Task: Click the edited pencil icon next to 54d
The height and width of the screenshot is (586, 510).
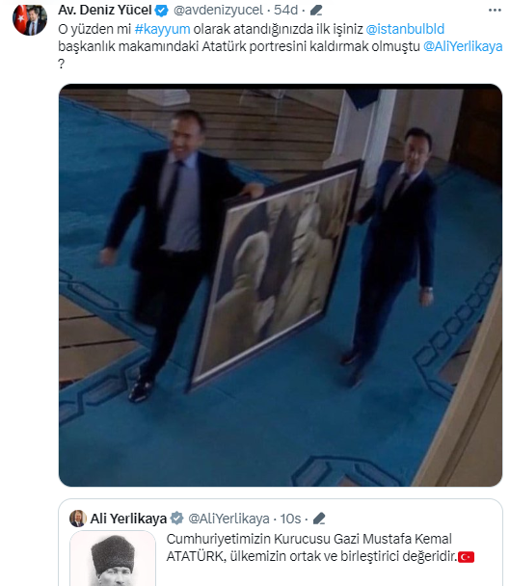Action: [316, 10]
